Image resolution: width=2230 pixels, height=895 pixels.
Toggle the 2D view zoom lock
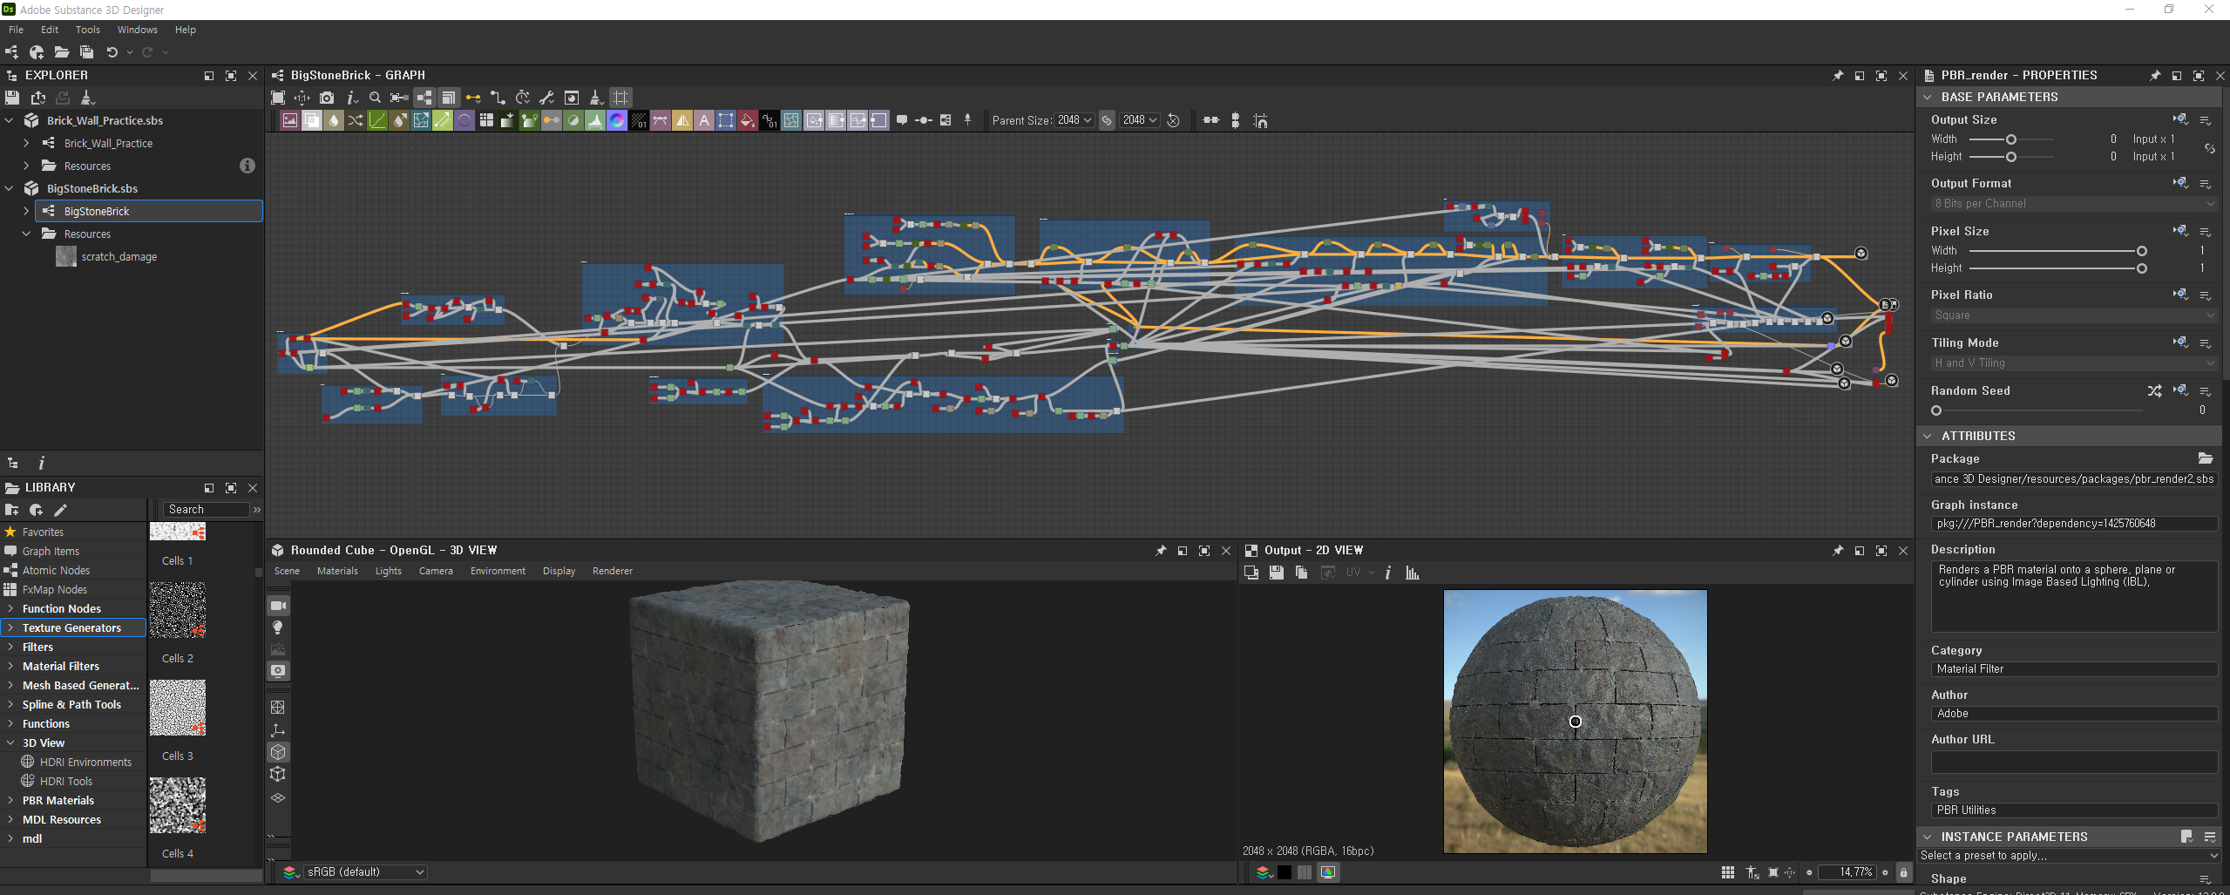coord(1903,872)
